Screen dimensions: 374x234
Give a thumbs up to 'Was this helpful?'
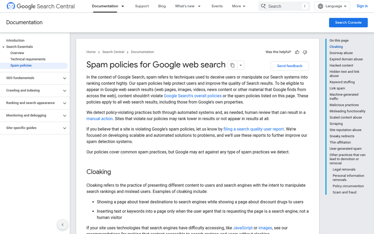[297, 52]
